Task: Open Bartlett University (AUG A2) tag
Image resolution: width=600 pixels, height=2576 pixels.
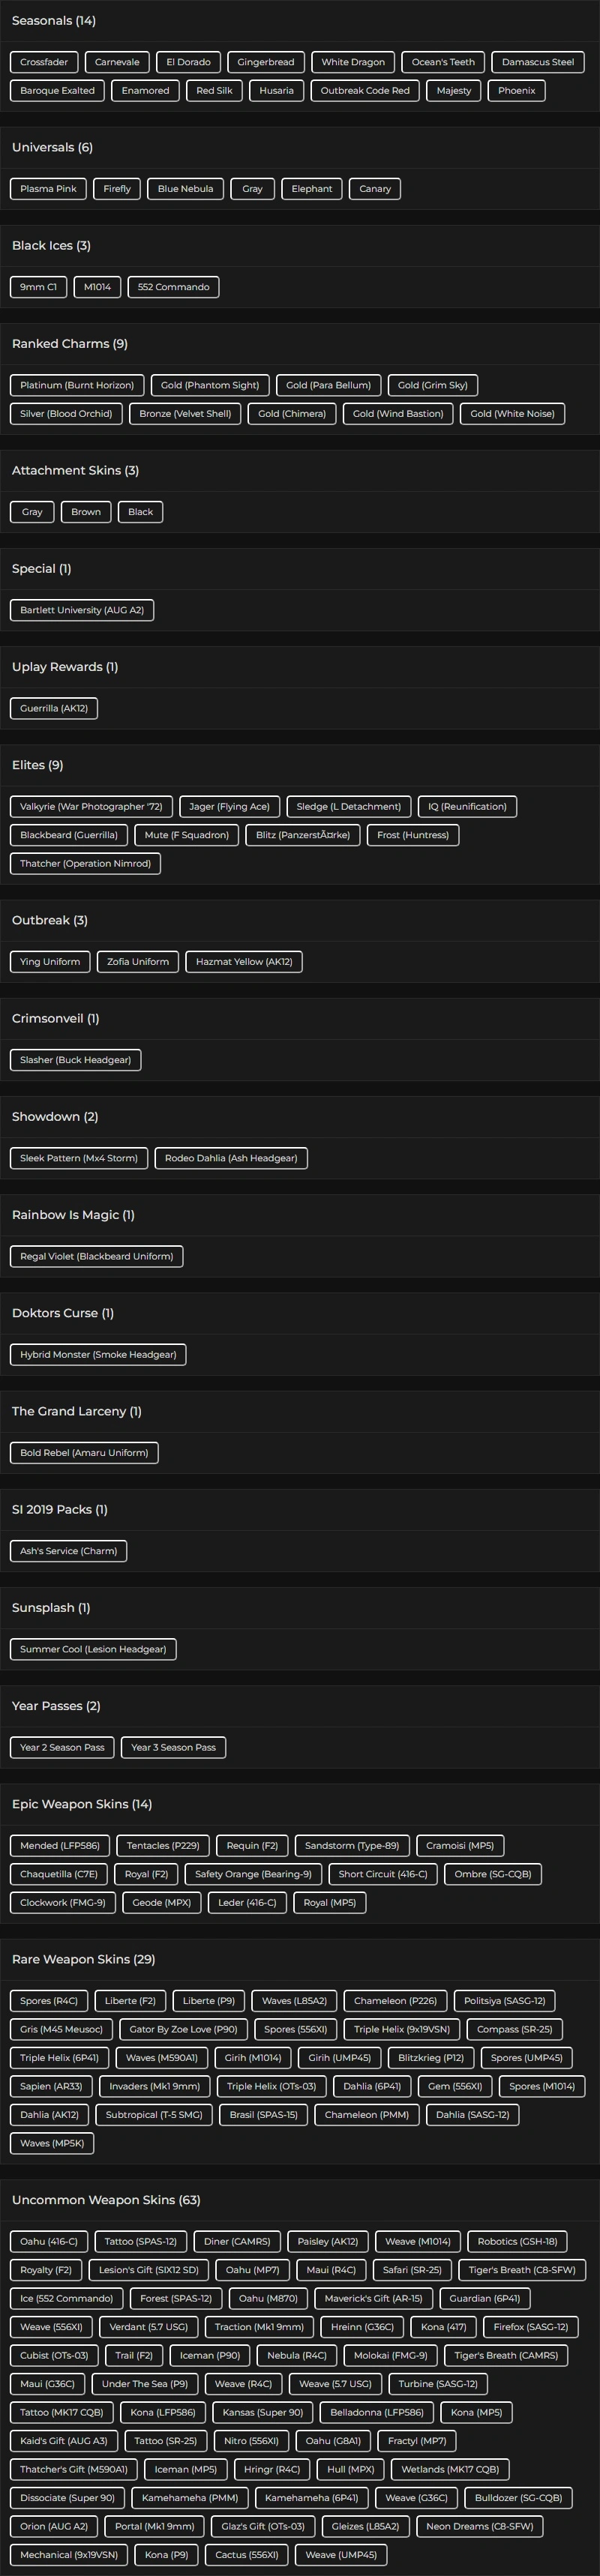Action: tap(82, 610)
